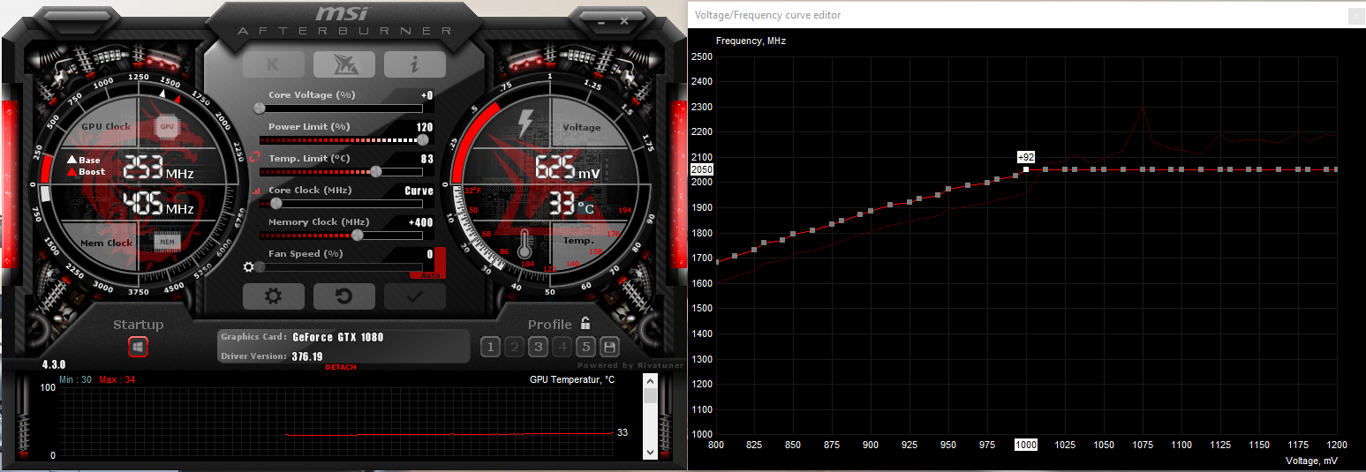
Task: Select the curve point at 800 mV
Action: (716, 262)
